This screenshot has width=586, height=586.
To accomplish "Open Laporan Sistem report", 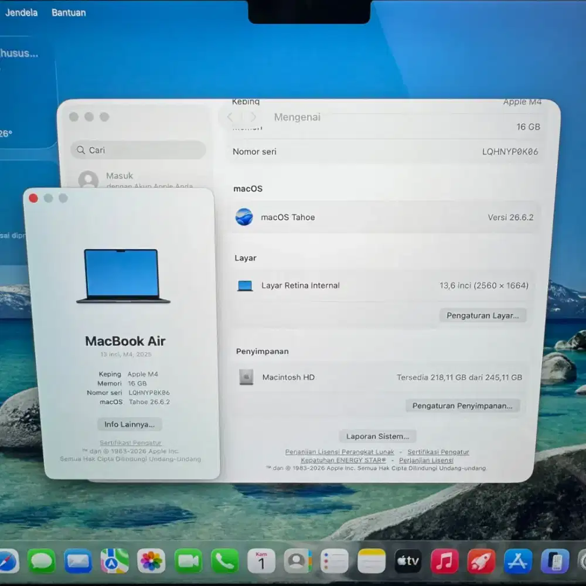I will click(x=377, y=436).
